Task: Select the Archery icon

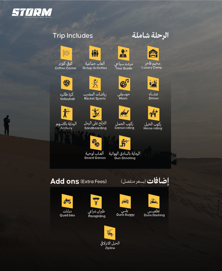Action: point(66,113)
